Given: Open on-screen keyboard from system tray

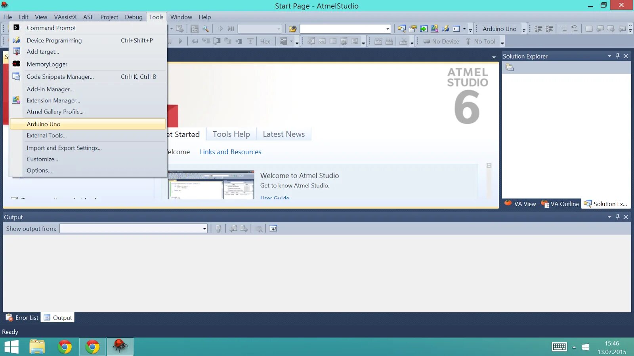Looking at the screenshot, I should [559, 347].
